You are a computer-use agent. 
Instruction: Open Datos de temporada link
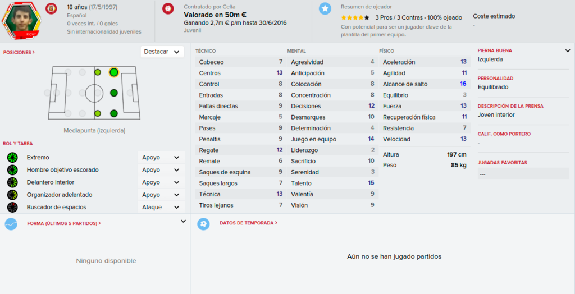(248, 223)
